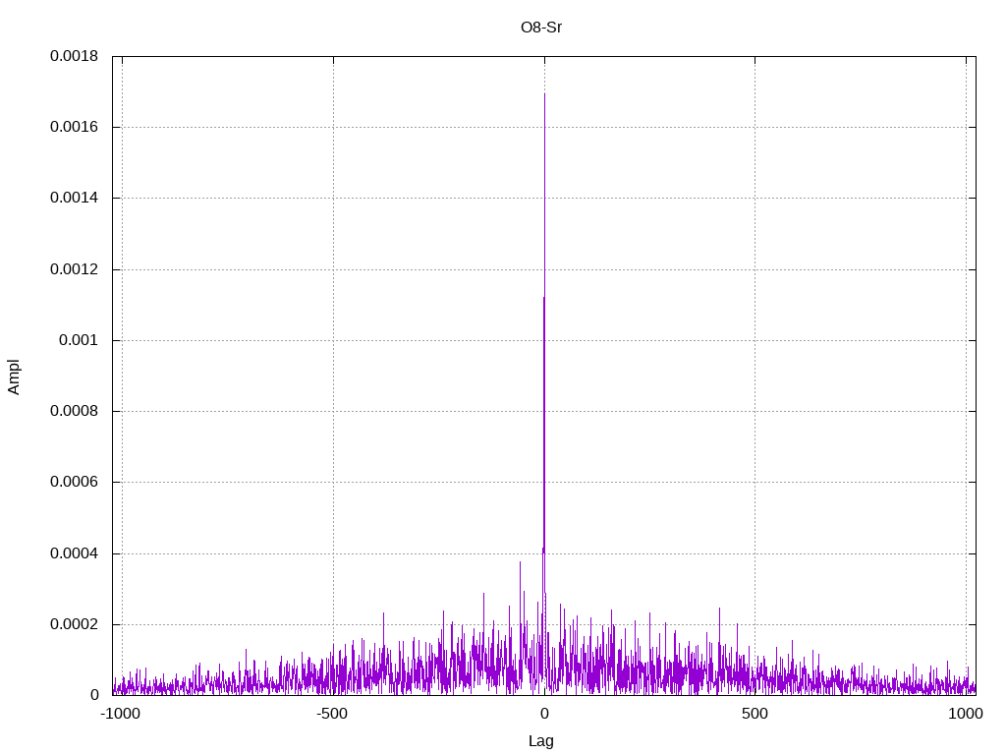Click the 0.0006 y-axis tick label
Viewport: 1006px width, 755px height.
click(74, 482)
